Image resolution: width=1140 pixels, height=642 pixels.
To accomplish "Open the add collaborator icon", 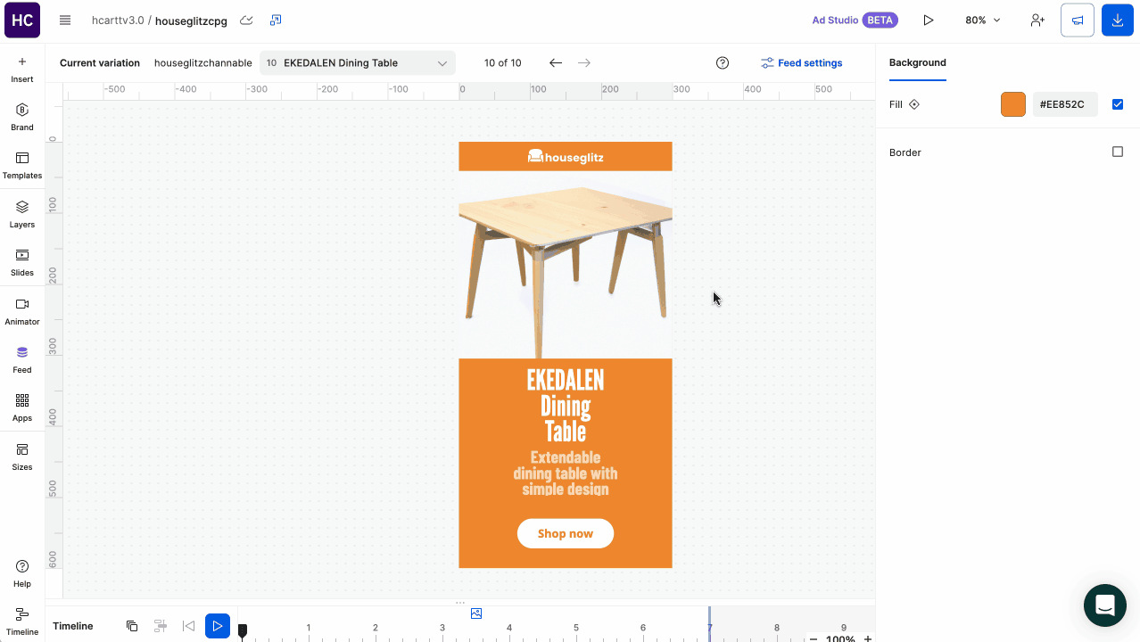I will coord(1037,20).
